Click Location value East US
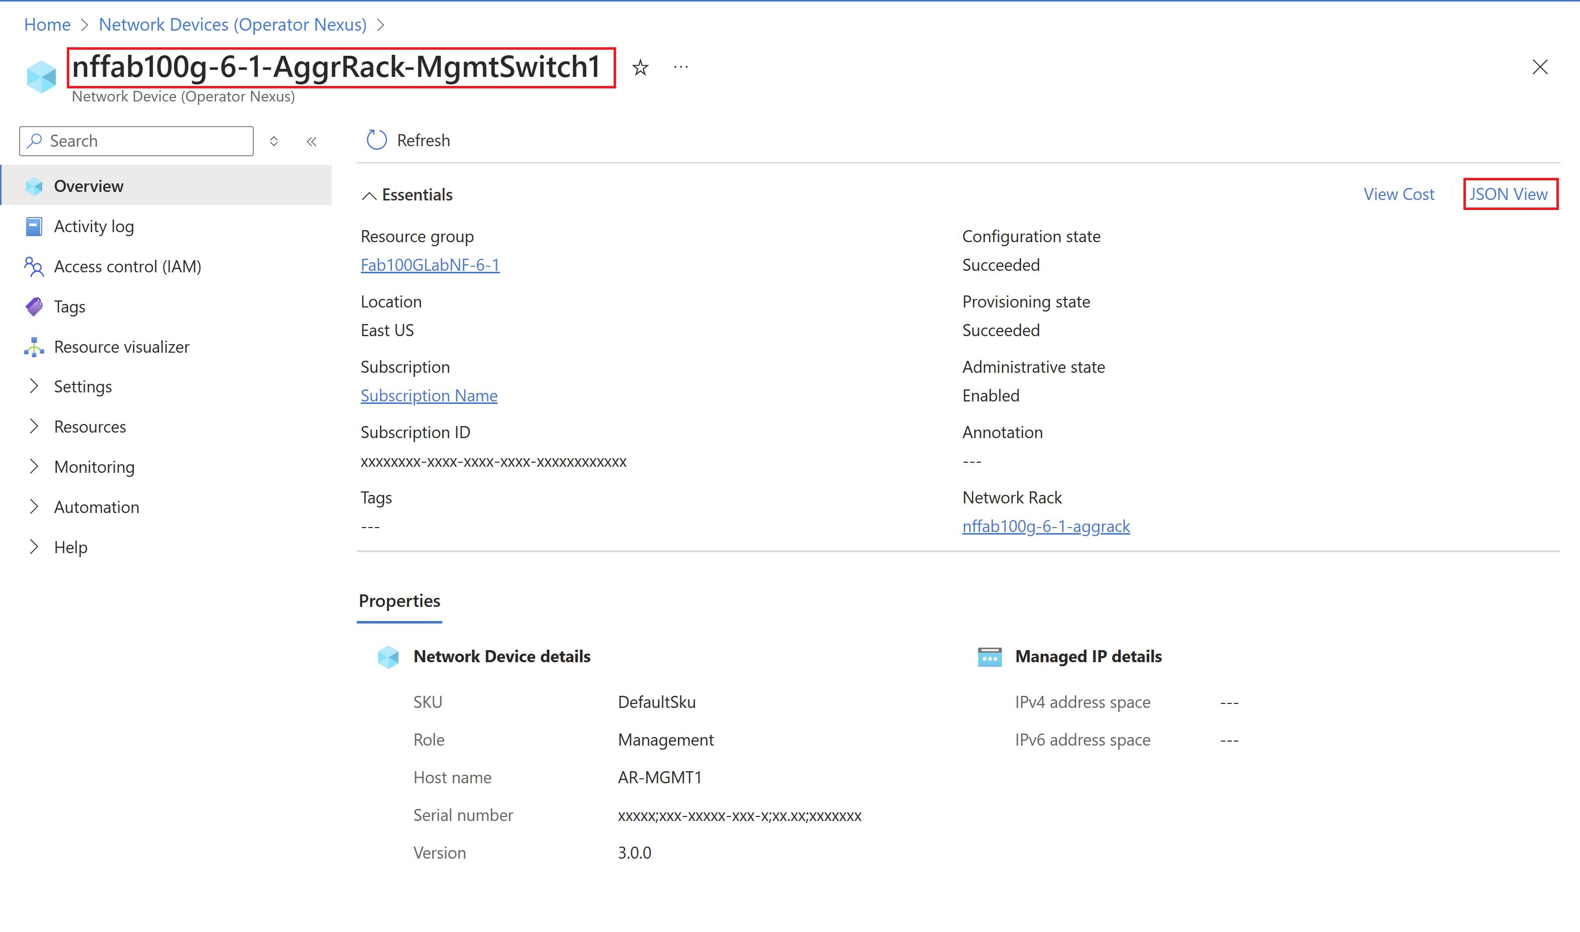Viewport: 1580px width, 932px height. [387, 331]
